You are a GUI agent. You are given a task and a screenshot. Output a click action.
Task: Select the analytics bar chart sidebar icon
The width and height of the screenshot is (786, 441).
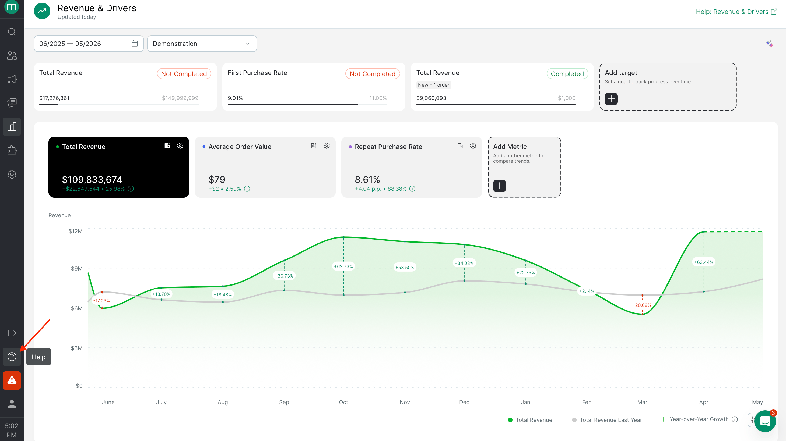click(12, 126)
